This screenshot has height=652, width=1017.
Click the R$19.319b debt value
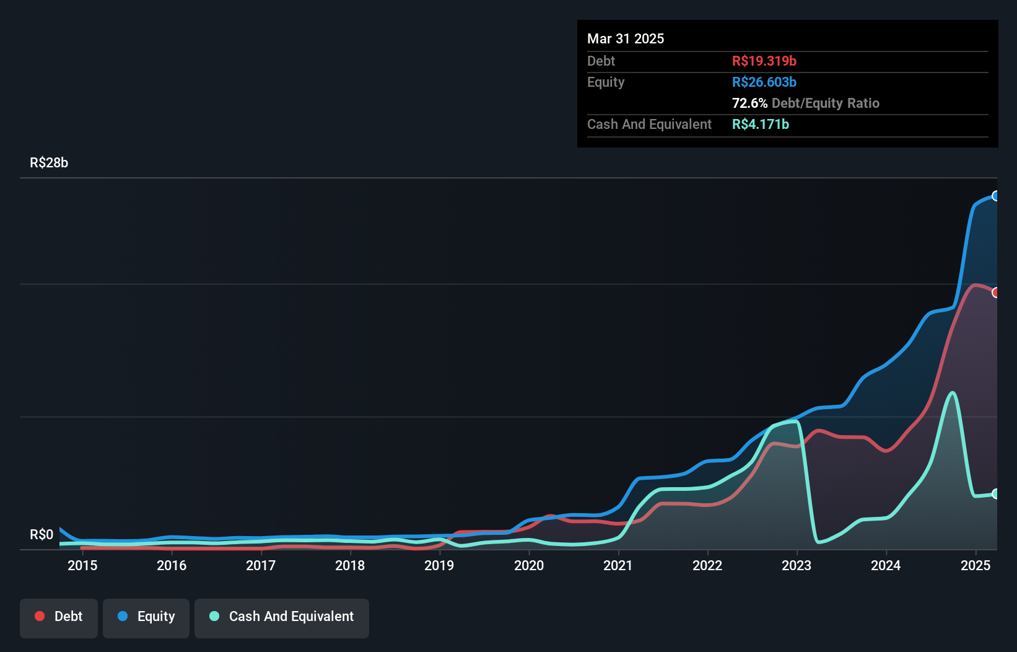click(x=764, y=61)
